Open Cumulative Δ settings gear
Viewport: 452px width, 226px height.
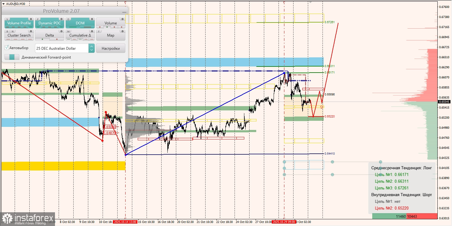click(92, 31)
